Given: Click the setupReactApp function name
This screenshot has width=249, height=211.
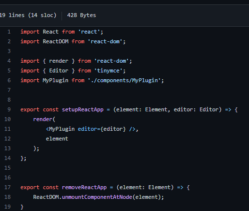Looking at the screenshot, I should click(x=83, y=110).
